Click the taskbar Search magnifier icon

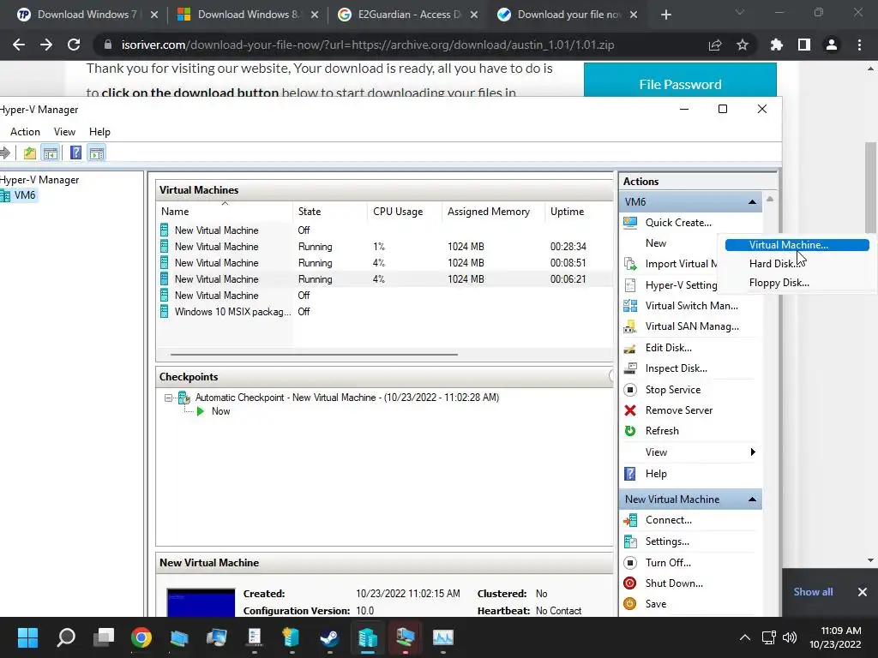(66, 637)
